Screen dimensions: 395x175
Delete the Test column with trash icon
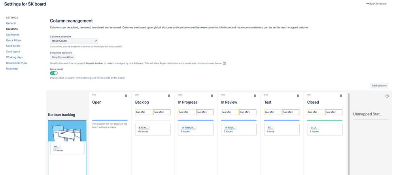298,96
